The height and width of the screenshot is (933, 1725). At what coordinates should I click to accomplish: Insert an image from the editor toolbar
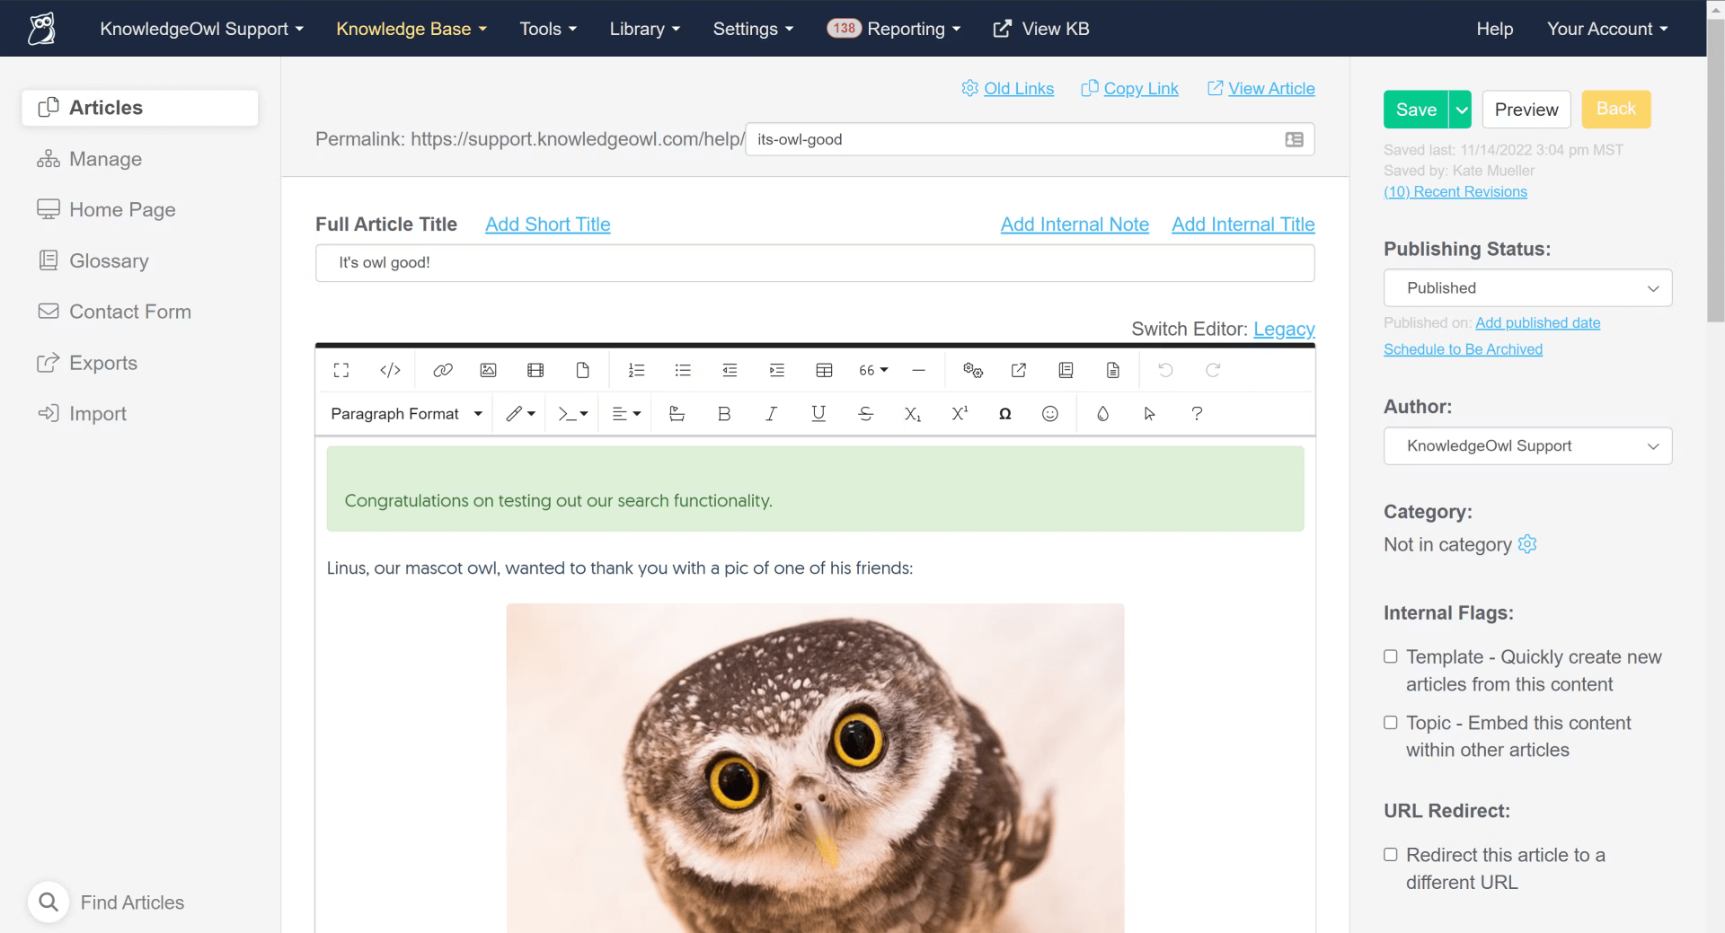pyautogui.click(x=489, y=370)
